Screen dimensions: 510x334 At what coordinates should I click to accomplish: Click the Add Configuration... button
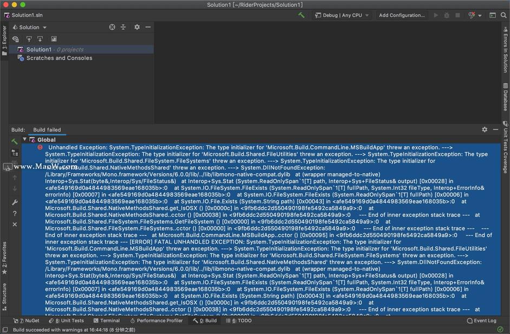402,15
